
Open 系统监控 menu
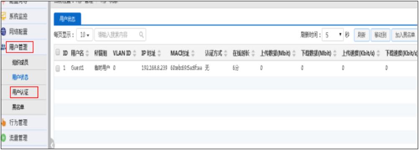(x=18, y=17)
